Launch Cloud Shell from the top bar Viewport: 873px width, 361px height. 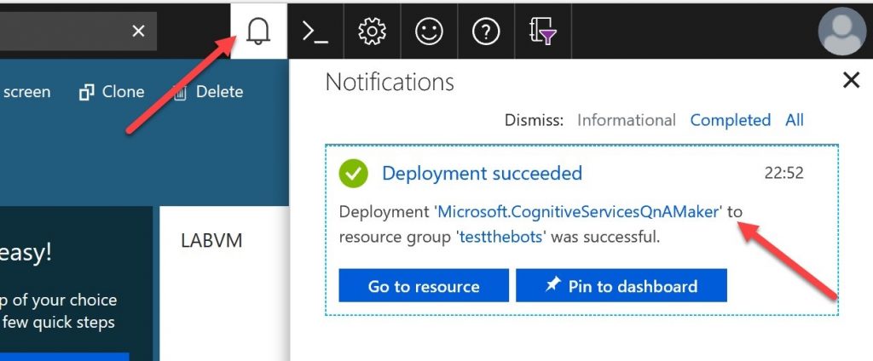315,32
